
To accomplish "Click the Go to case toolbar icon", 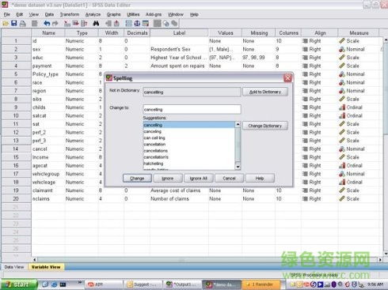I will pyautogui.click(x=67, y=24).
